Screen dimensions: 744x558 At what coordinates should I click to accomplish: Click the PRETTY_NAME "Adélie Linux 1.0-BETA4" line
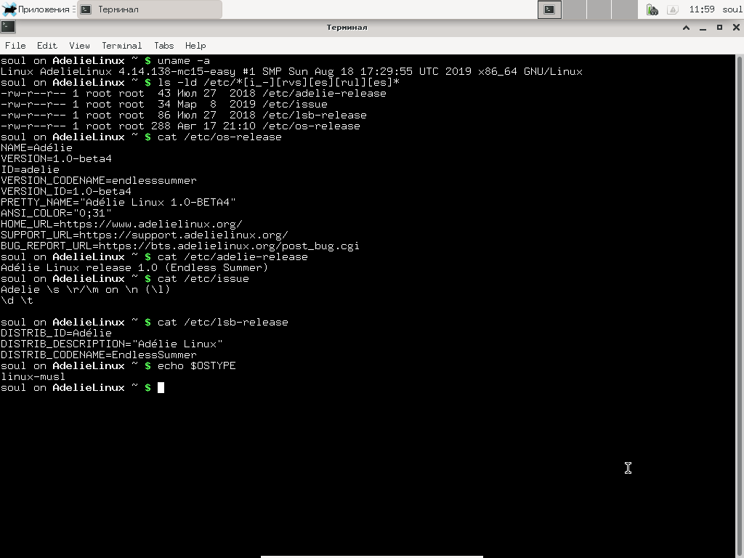(x=118, y=202)
